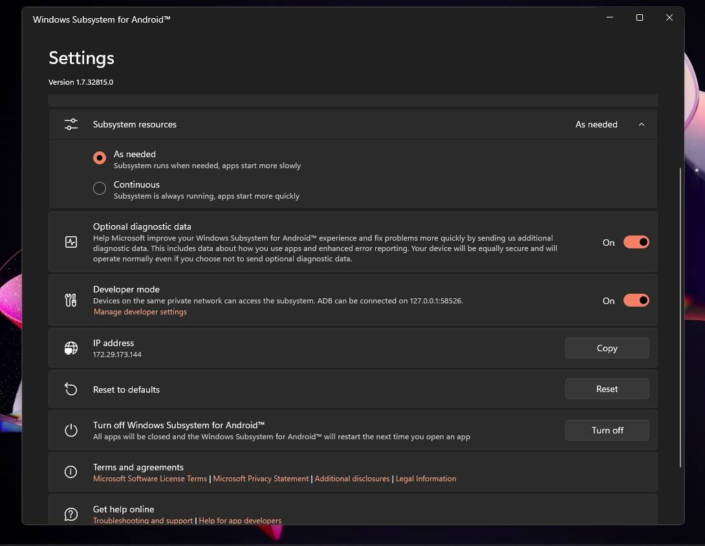The width and height of the screenshot is (705, 546).
Task: Select the Continuous subsystem resources option
Action: pos(99,188)
